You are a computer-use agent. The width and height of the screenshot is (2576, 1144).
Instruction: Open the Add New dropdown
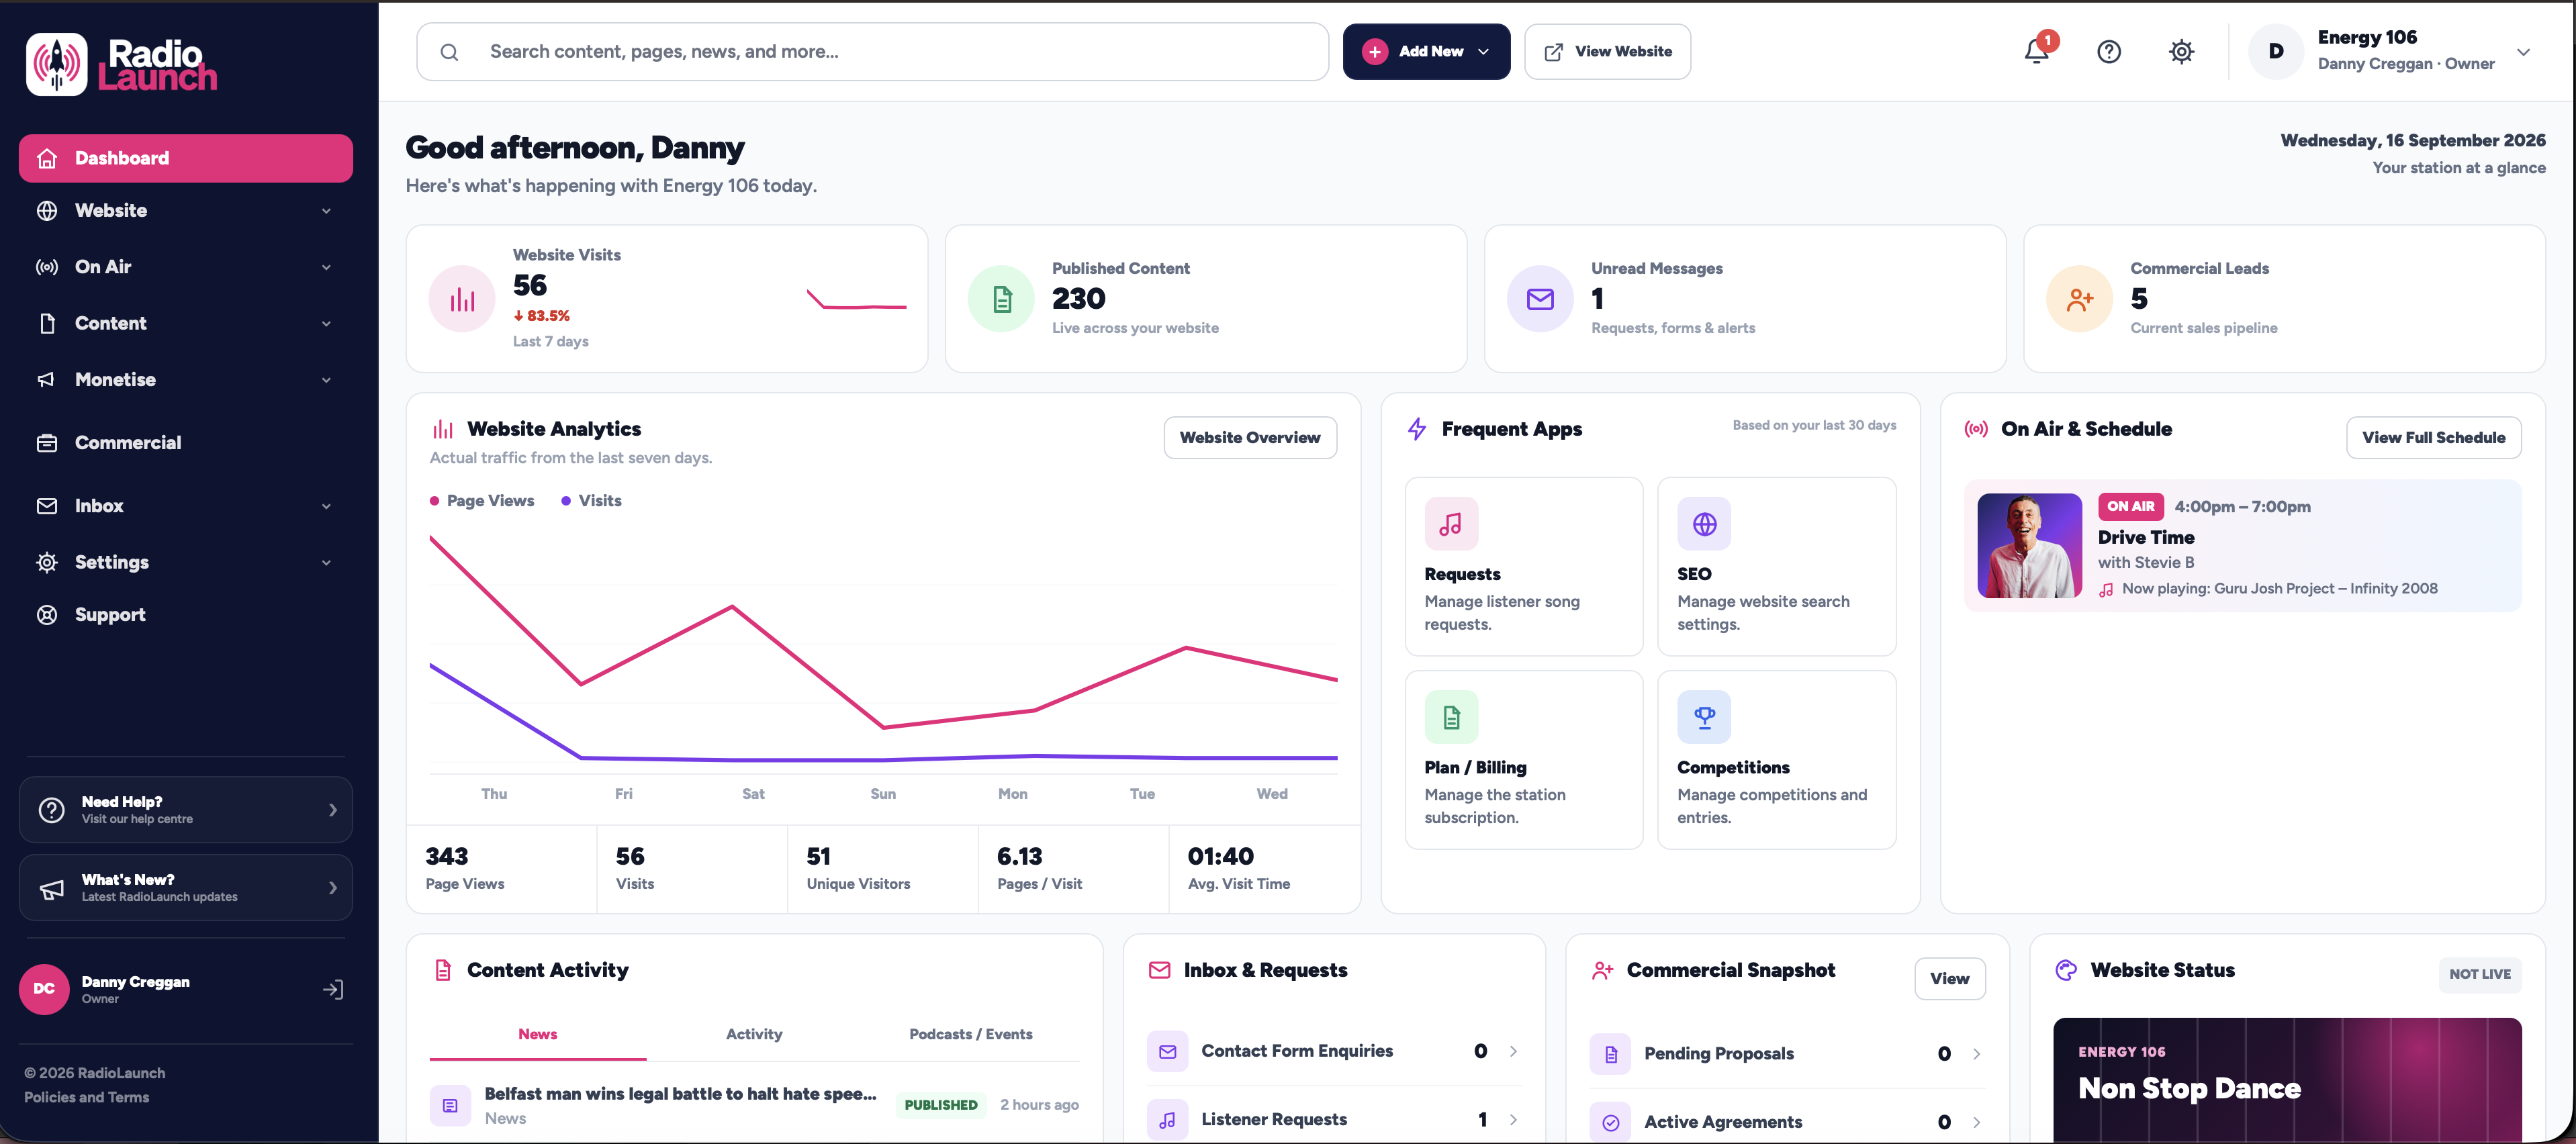click(x=1426, y=52)
